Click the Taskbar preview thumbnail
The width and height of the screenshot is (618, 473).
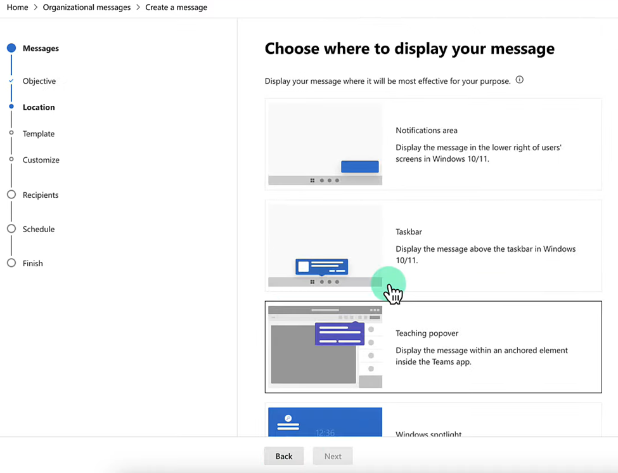click(x=325, y=245)
